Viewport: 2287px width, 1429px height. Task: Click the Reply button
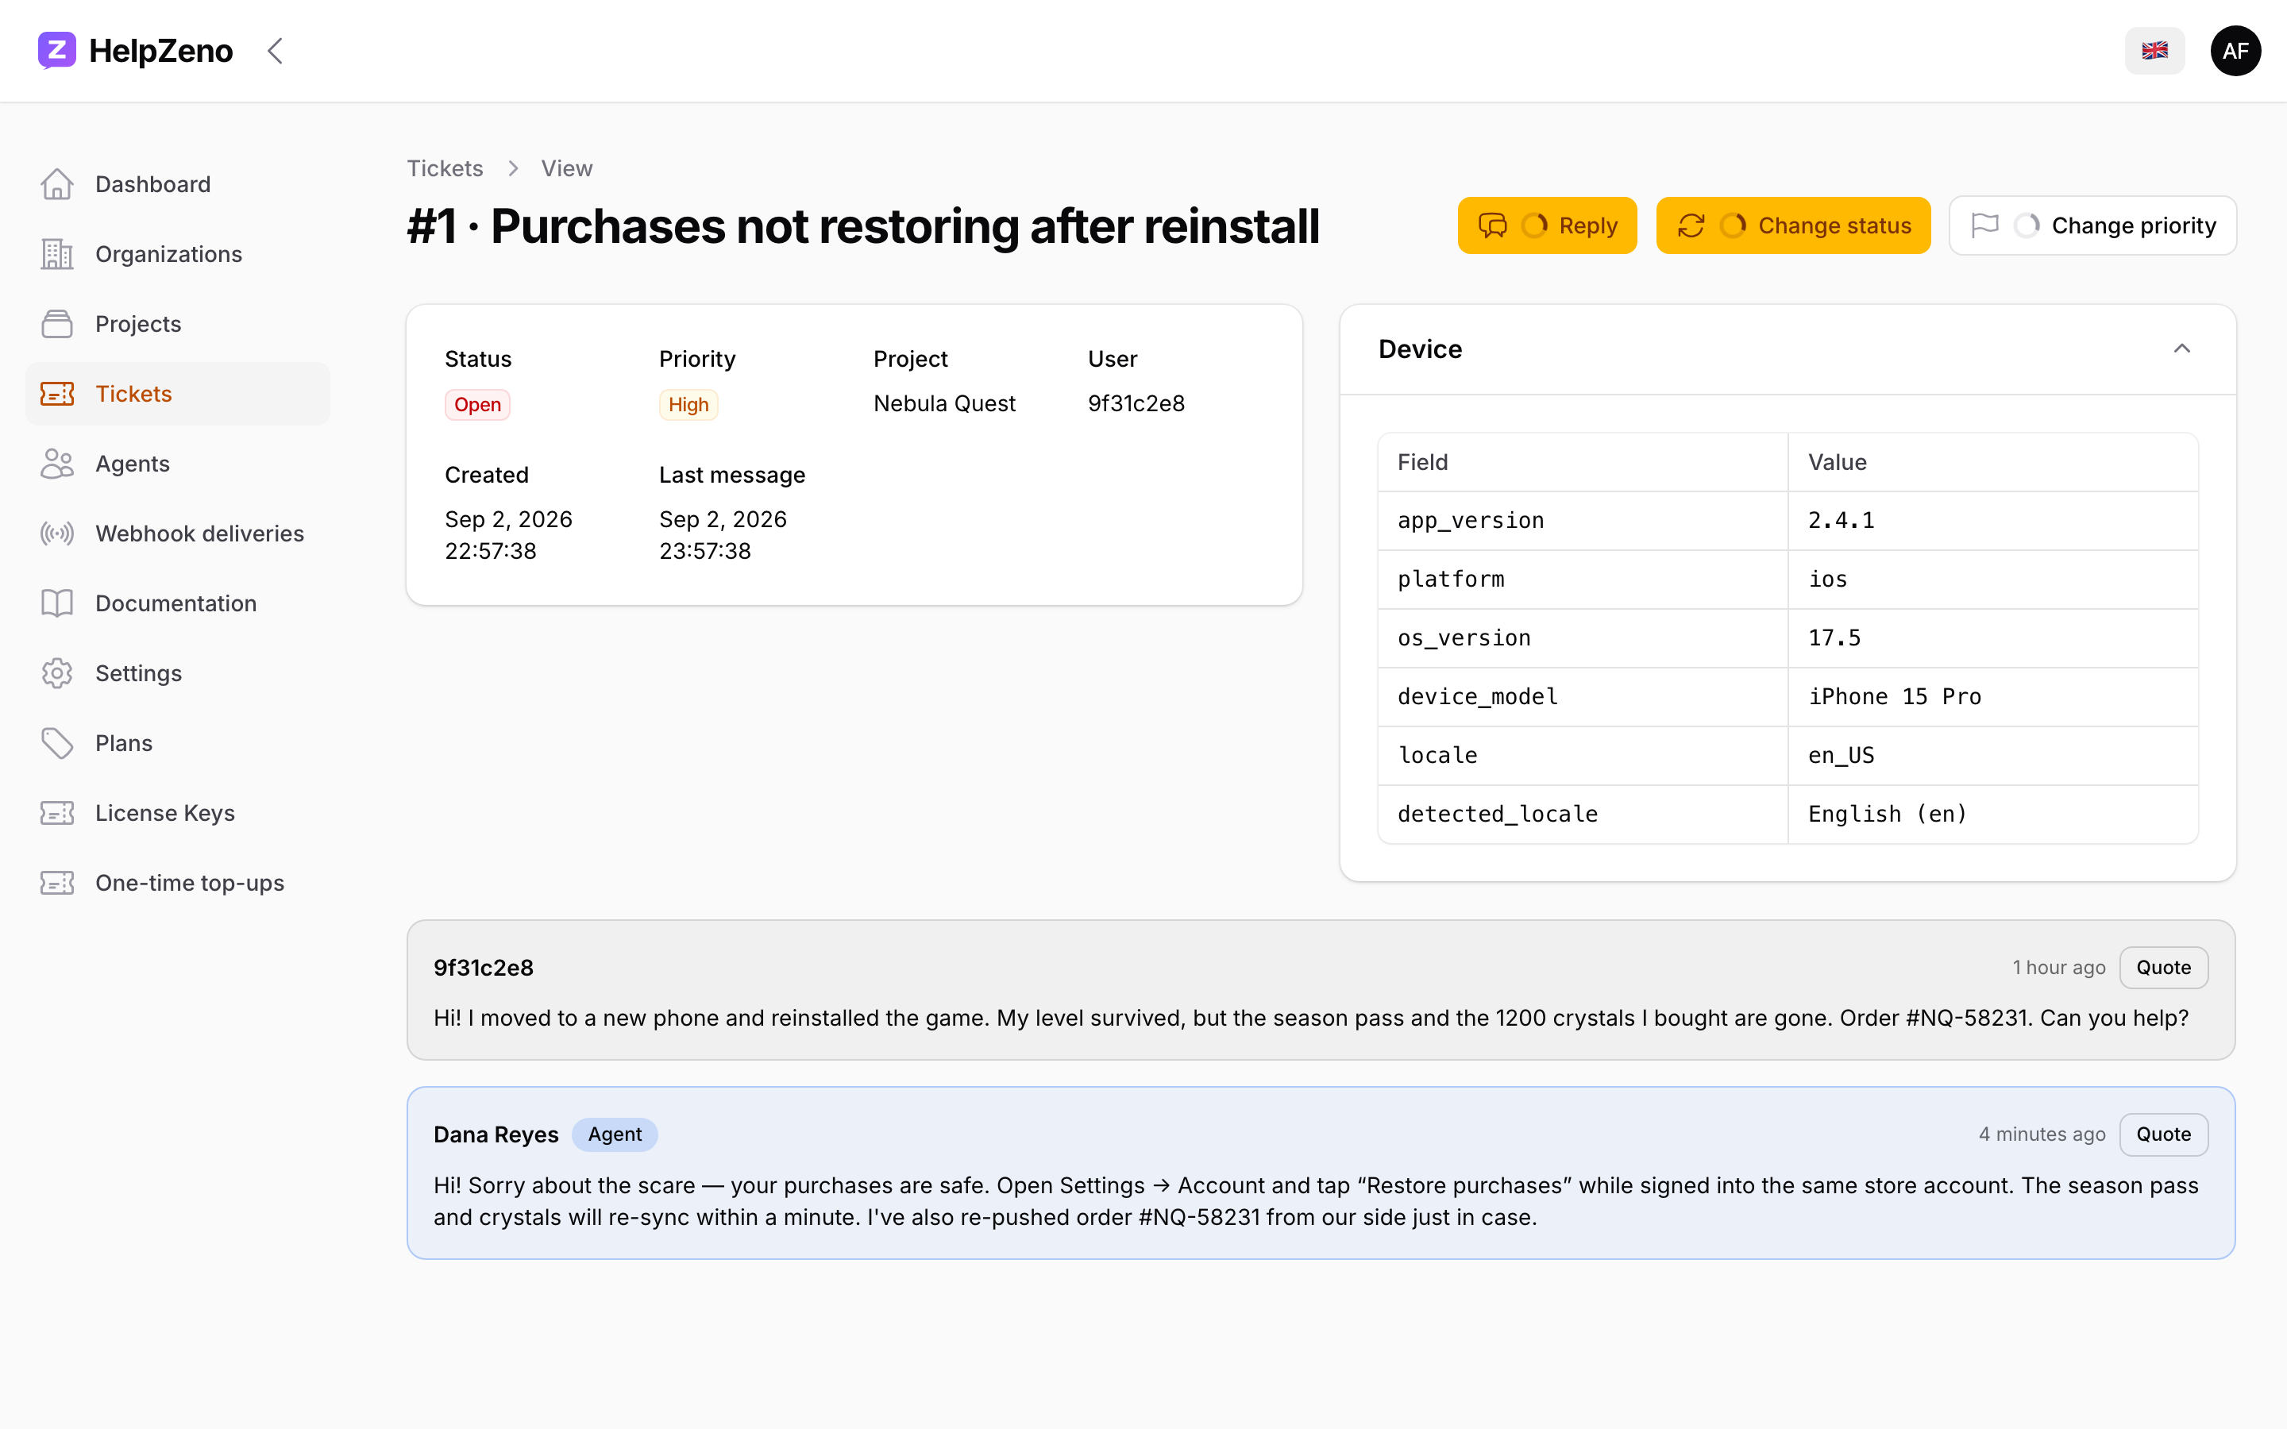(1547, 226)
